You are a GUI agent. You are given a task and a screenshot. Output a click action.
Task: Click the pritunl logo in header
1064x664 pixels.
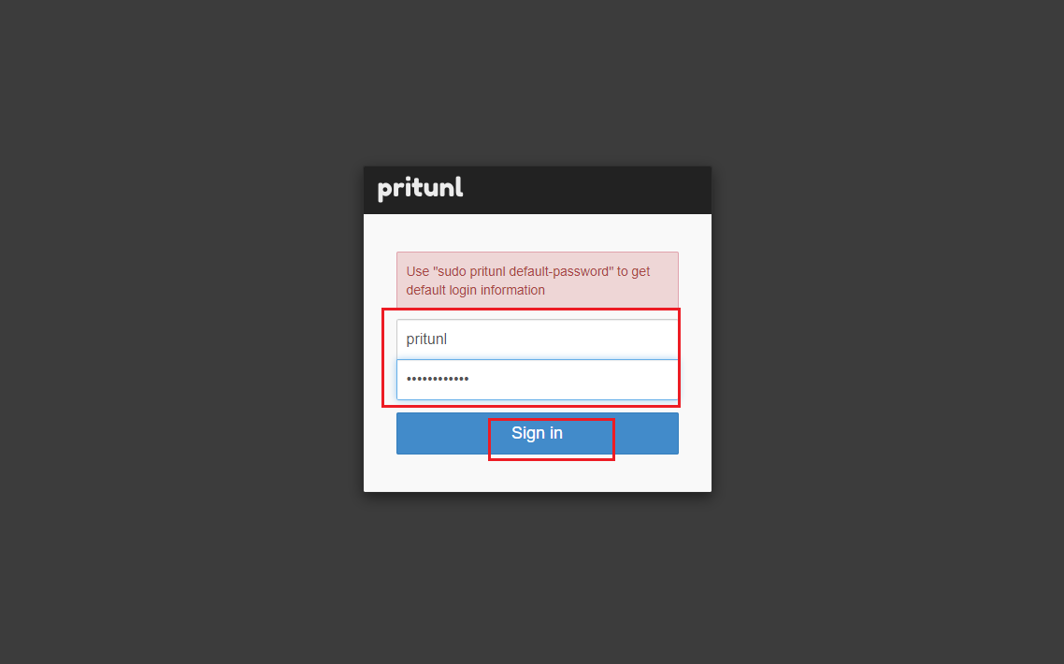(420, 189)
